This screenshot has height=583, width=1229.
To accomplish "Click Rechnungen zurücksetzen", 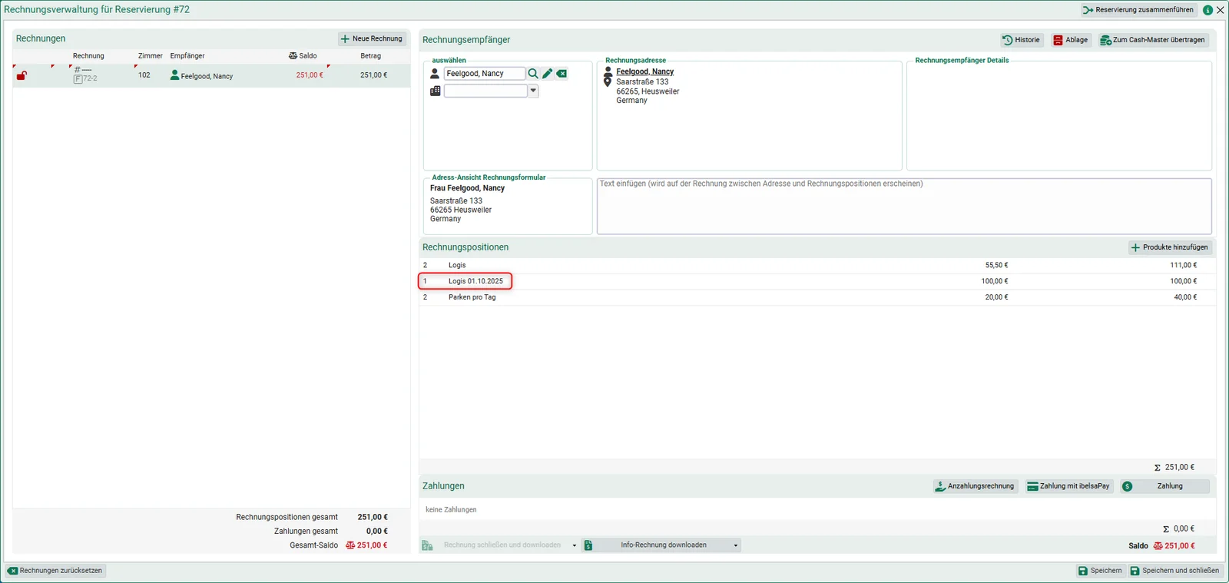I will [55, 571].
